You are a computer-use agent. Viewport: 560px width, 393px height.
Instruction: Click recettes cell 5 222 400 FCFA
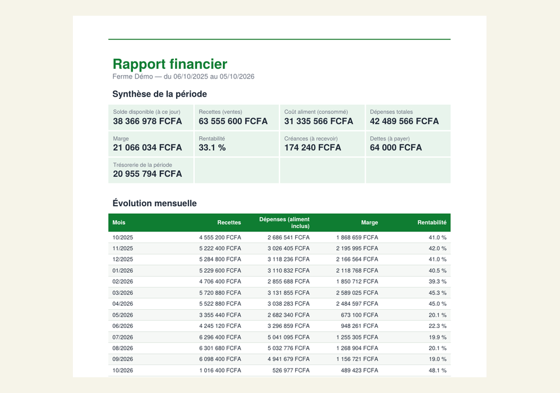point(220,249)
